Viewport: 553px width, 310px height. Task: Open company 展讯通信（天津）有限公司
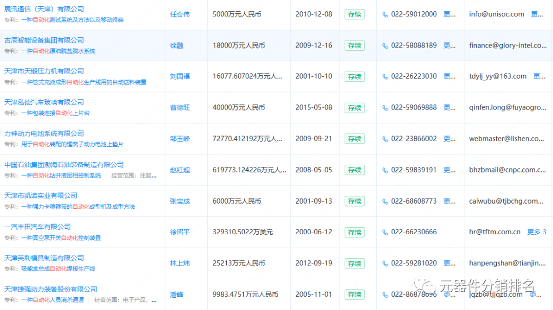44,9
